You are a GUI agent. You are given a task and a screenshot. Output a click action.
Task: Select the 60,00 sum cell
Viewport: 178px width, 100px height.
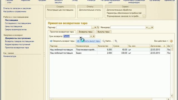(120, 50)
